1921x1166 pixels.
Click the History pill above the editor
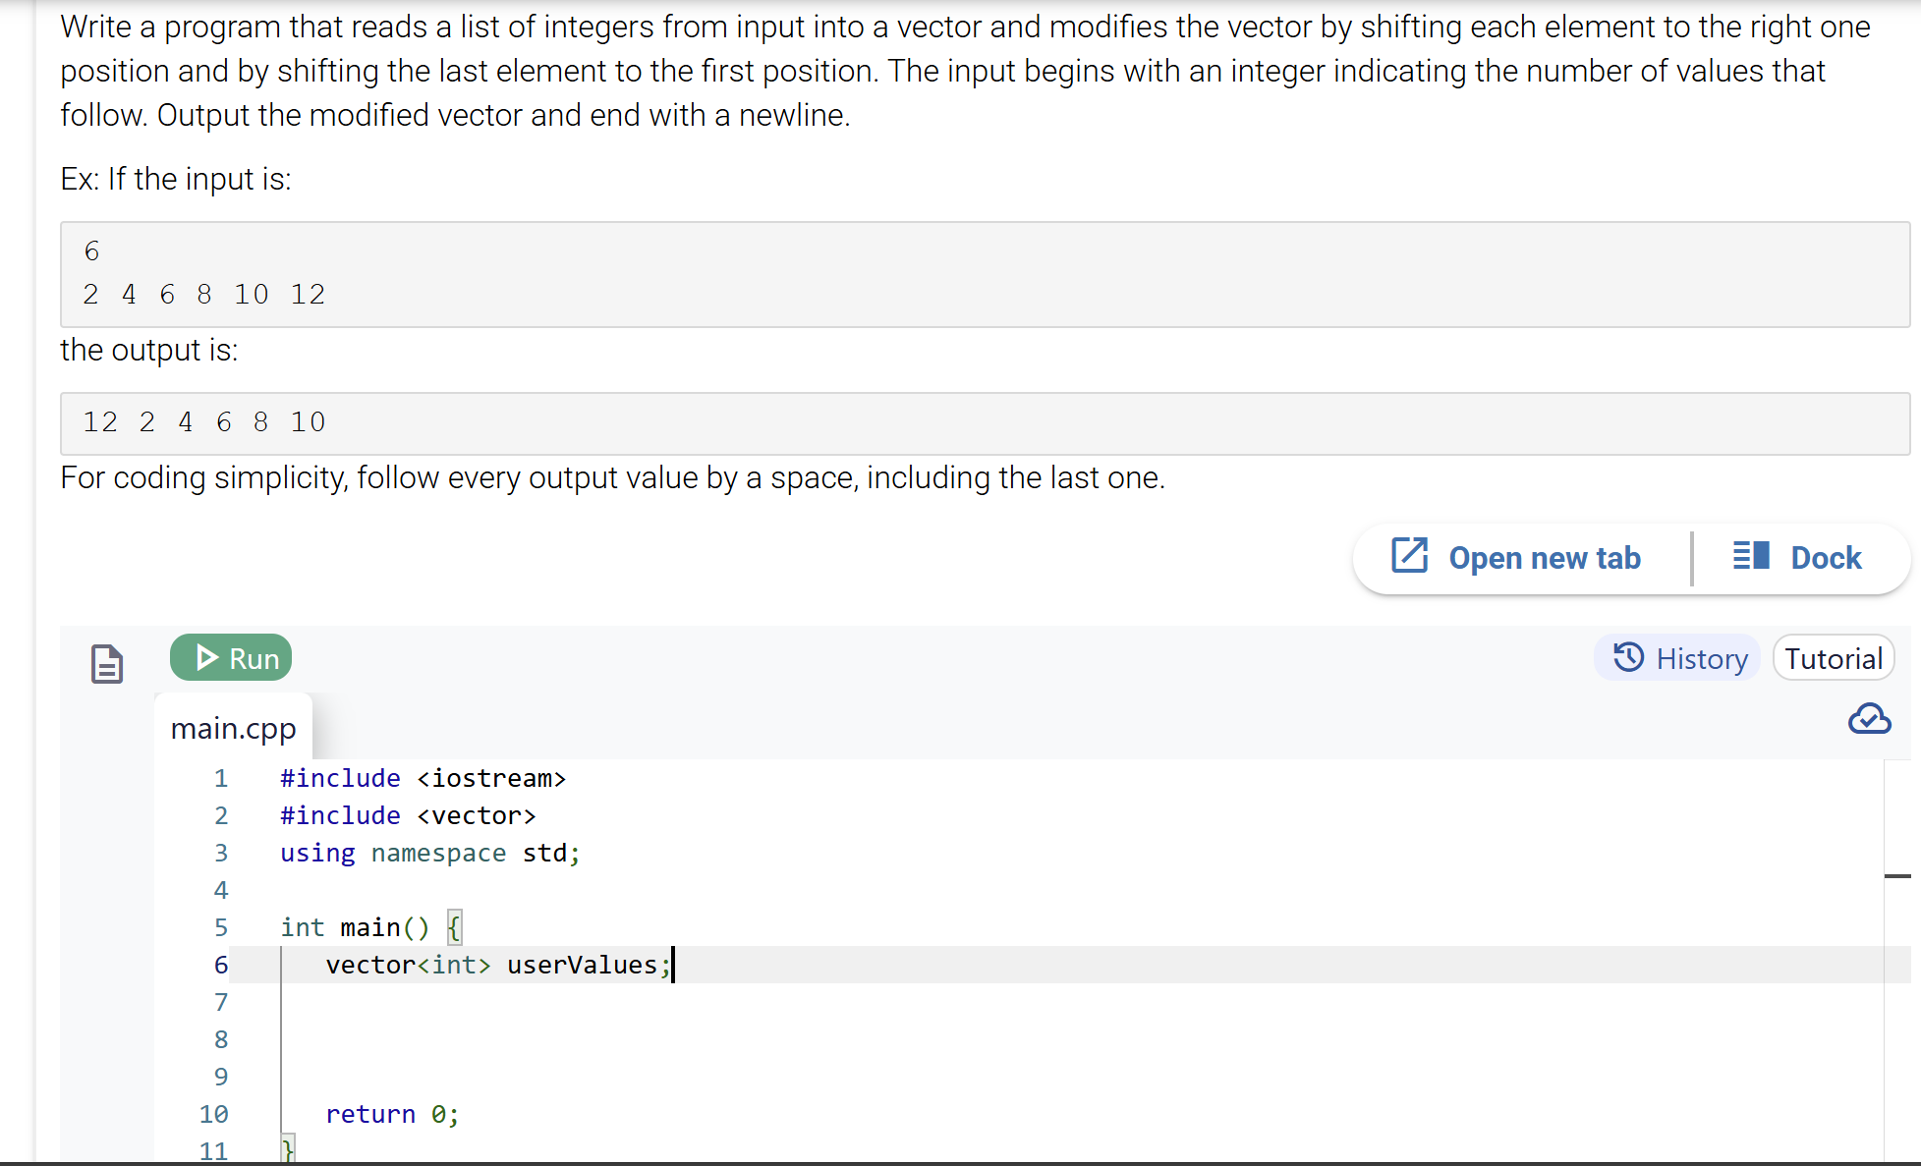(x=1677, y=657)
